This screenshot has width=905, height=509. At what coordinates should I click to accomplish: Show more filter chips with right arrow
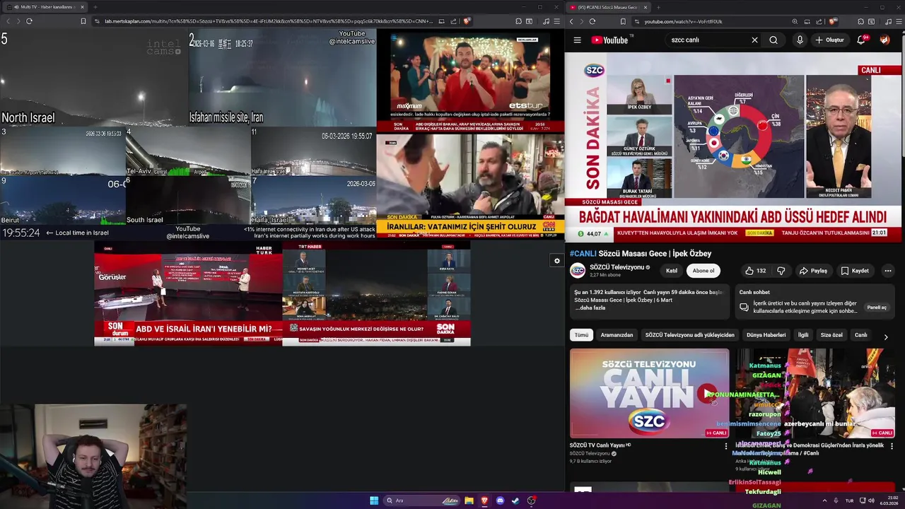click(x=886, y=337)
